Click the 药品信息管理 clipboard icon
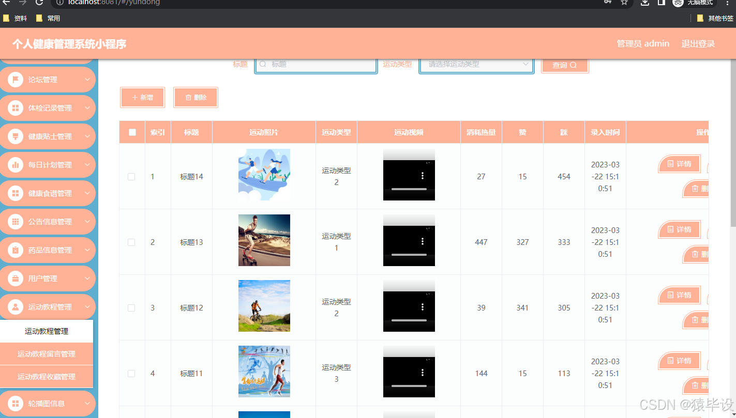736x418 pixels. [x=16, y=250]
